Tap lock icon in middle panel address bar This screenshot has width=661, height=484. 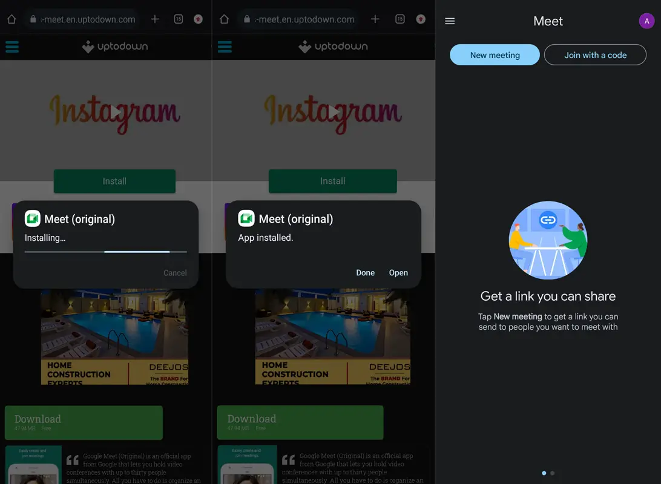tap(247, 19)
